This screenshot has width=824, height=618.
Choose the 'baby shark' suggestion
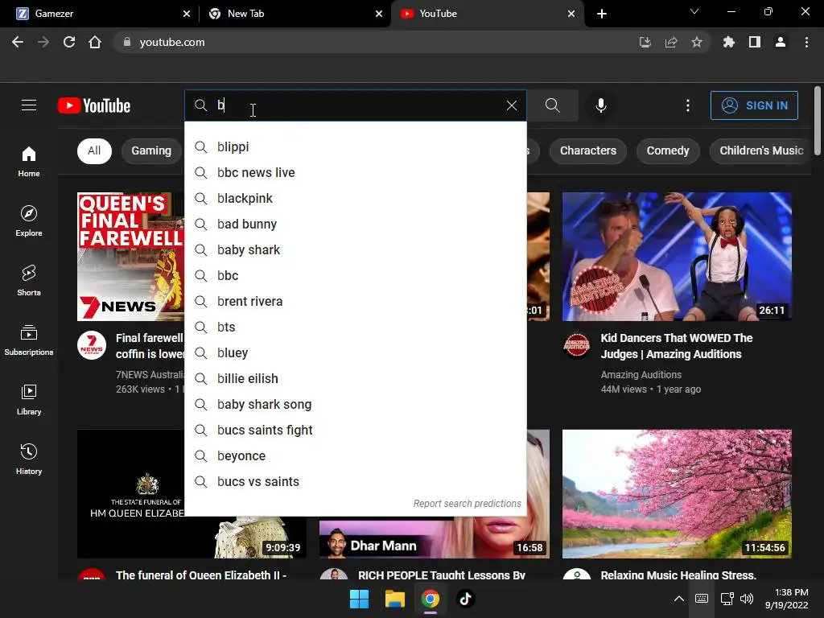pos(355,249)
